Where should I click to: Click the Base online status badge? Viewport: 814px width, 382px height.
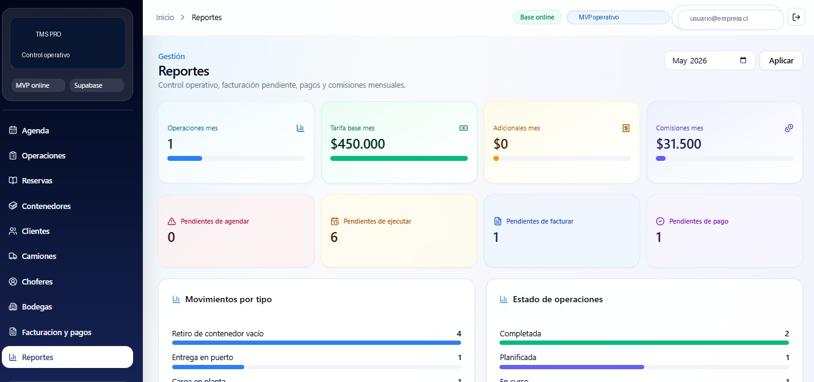coord(537,17)
